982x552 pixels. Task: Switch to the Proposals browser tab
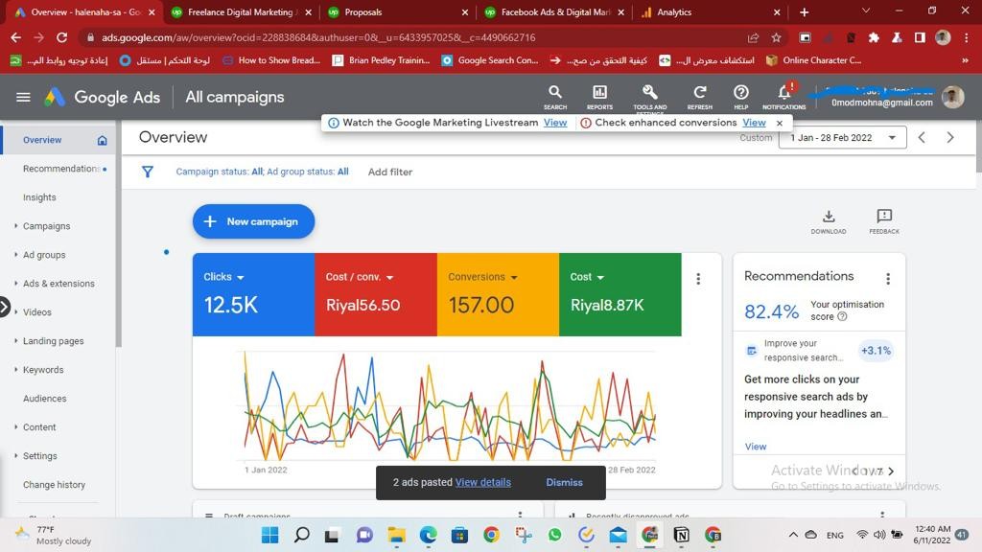[398, 11]
